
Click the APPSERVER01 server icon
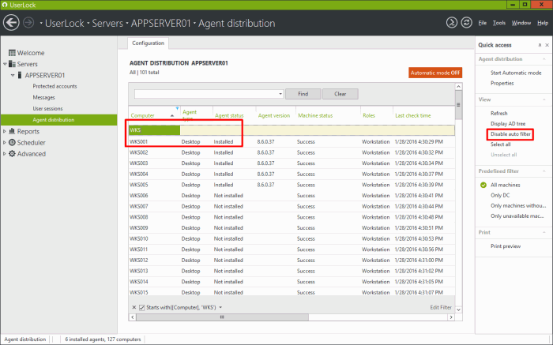coord(20,75)
